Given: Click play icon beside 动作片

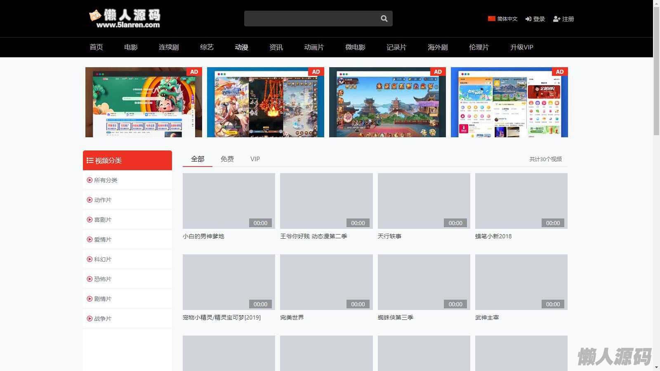Looking at the screenshot, I should (90, 200).
